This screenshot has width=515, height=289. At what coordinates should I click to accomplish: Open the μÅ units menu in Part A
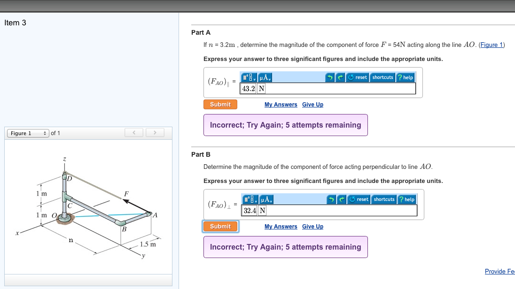(265, 77)
